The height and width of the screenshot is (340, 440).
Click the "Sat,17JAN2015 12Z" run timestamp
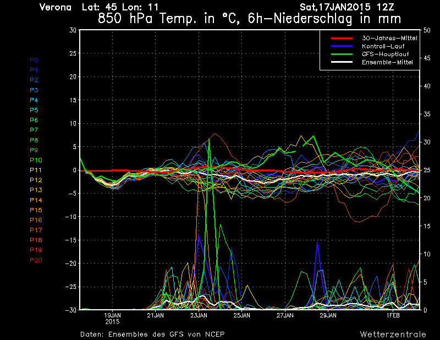[x=347, y=7]
